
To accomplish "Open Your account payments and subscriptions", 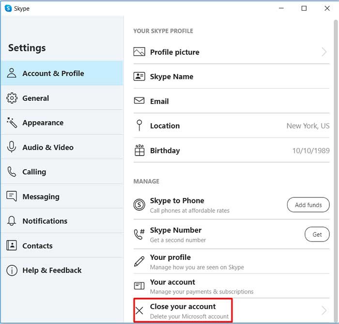I will (x=231, y=286).
